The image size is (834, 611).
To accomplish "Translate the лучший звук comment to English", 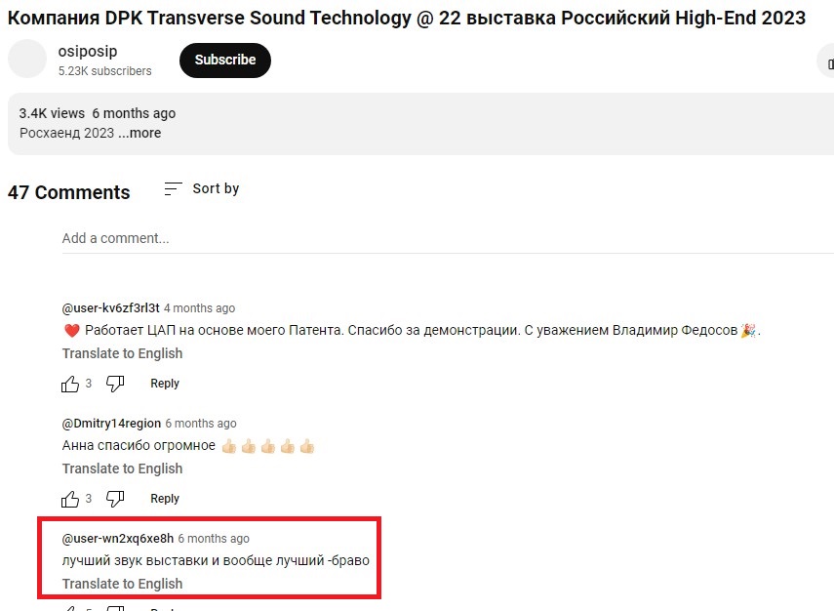I will tap(122, 584).
